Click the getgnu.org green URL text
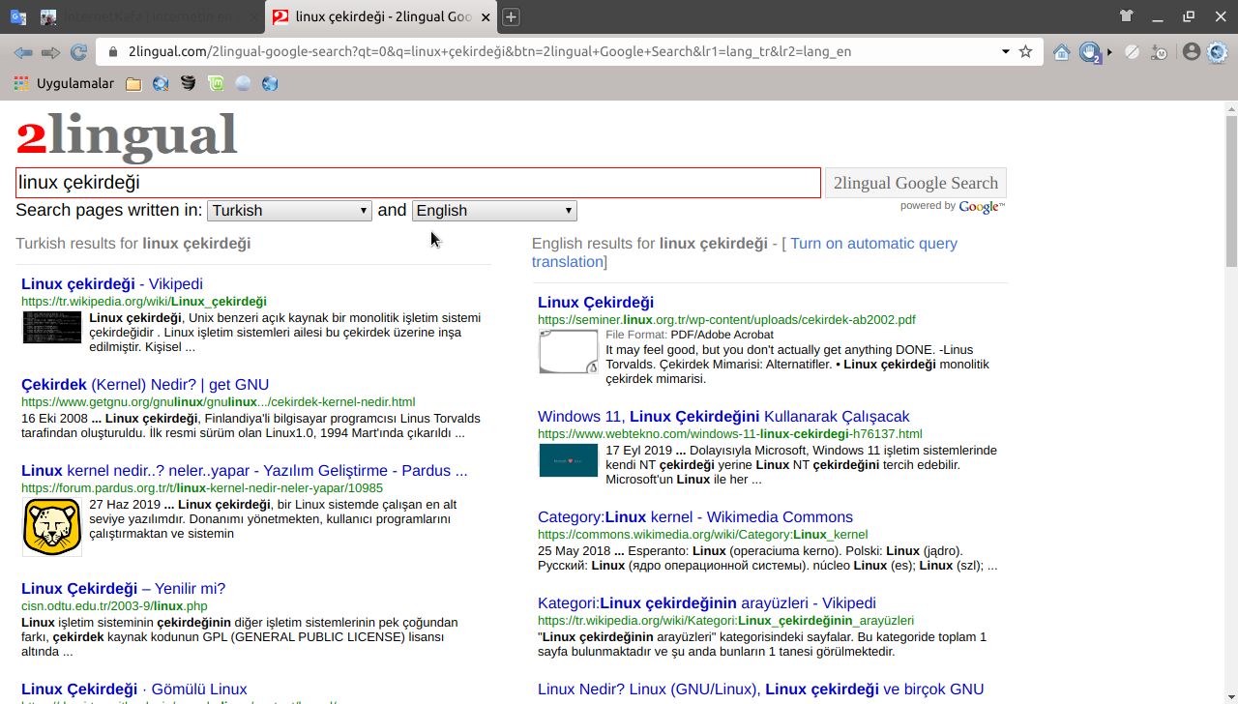Viewport: 1238px width, 704px height. (x=219, y=401)
